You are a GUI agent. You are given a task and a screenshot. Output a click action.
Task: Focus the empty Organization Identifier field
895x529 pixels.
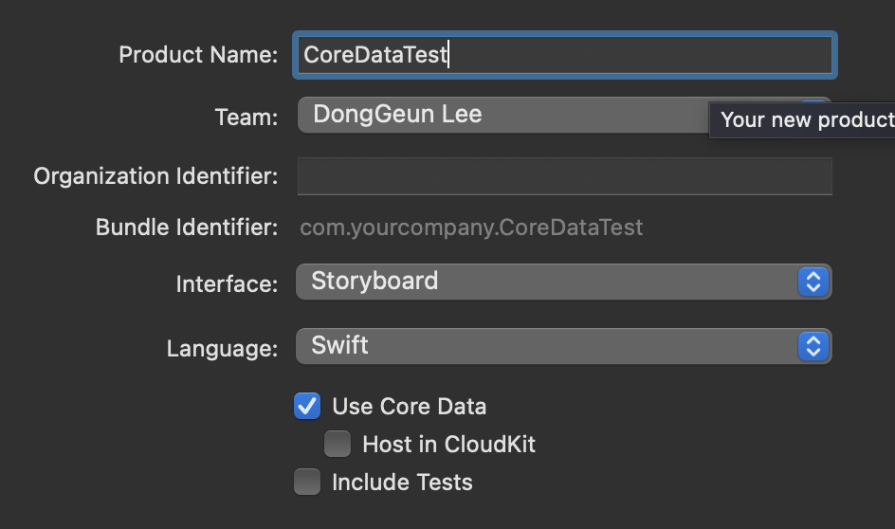point(564,176)
